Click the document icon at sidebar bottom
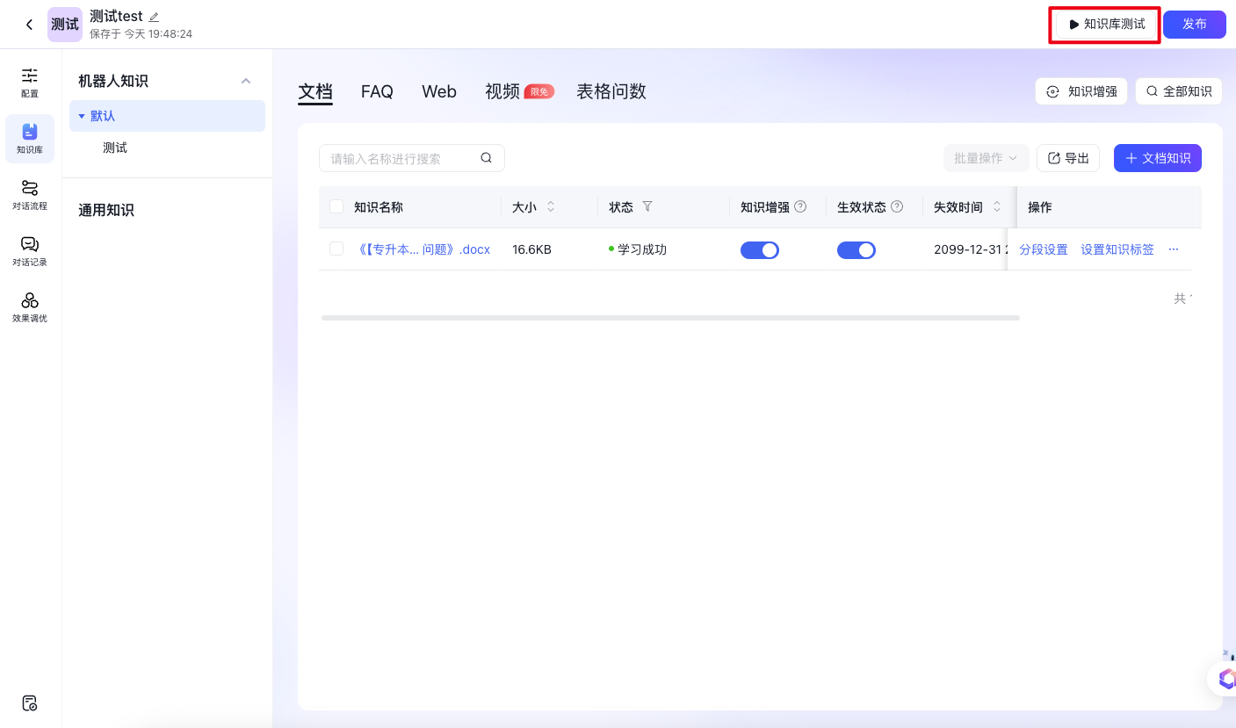 [30, 703]
